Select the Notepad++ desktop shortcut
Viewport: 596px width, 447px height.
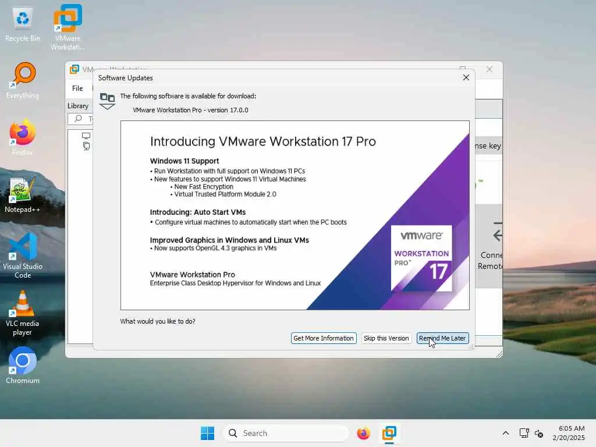click(23, 194)
